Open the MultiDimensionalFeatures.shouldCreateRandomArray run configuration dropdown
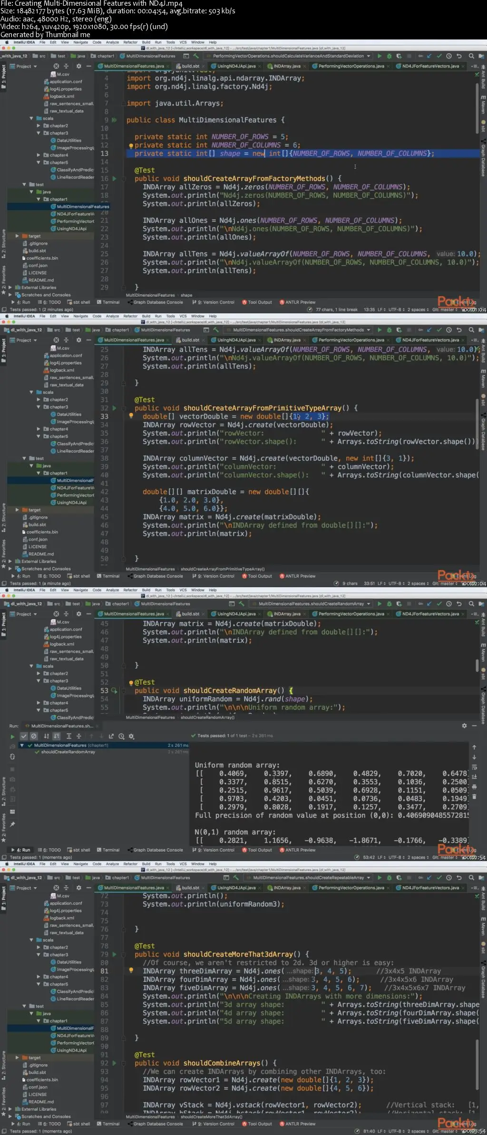This screenshot has height=1135, width=487. pyautogui.click(x=311, y=604)
